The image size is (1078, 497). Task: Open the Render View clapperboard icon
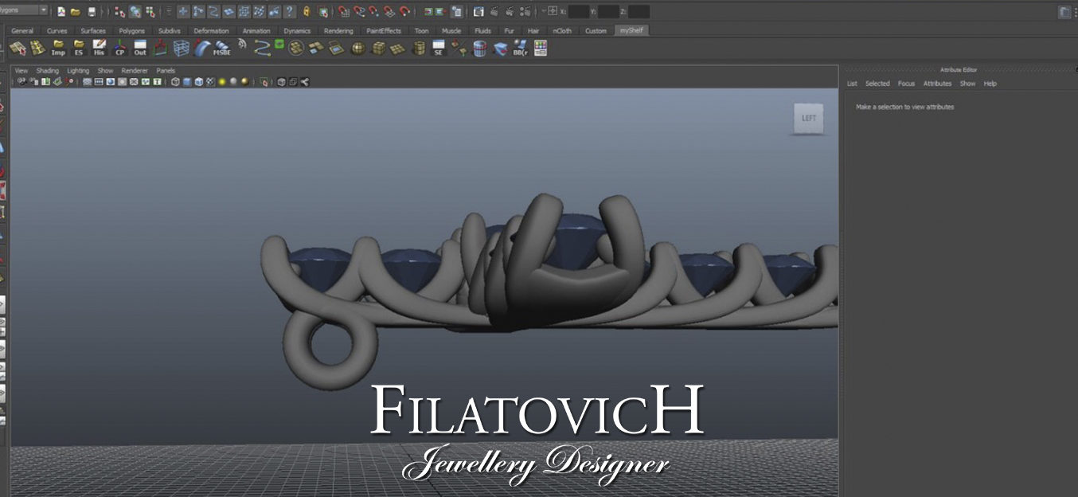pos(478,11)
